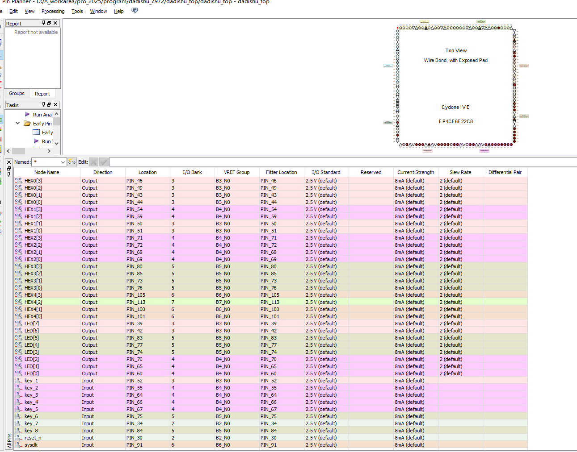This screenshot has height=452, width=577.
Task: Select the Run Anal task item
Action: tap(42, 115)
